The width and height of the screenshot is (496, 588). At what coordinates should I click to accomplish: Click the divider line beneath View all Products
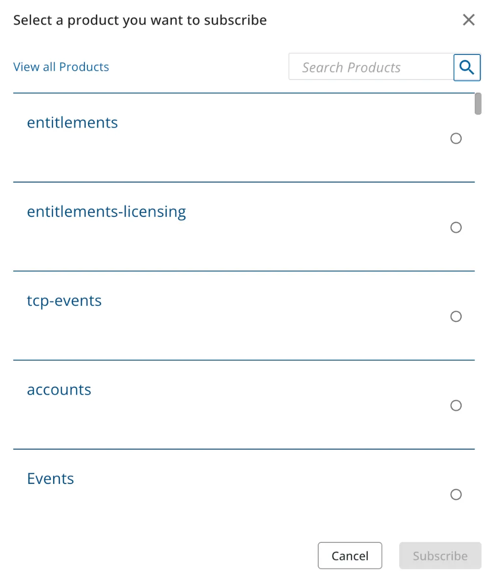point(244,93)
